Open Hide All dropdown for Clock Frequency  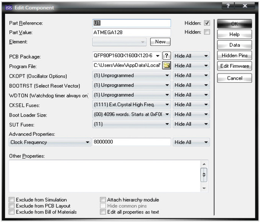[191, 142]
